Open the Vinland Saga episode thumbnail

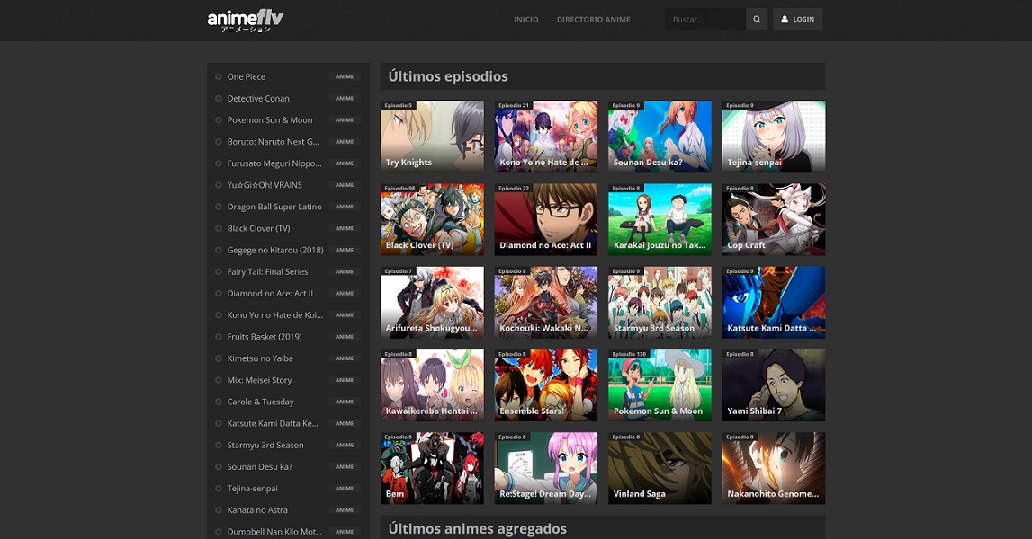[660, 467]
